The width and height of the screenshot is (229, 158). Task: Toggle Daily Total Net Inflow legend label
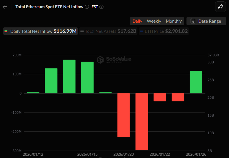tap(31, 31)
